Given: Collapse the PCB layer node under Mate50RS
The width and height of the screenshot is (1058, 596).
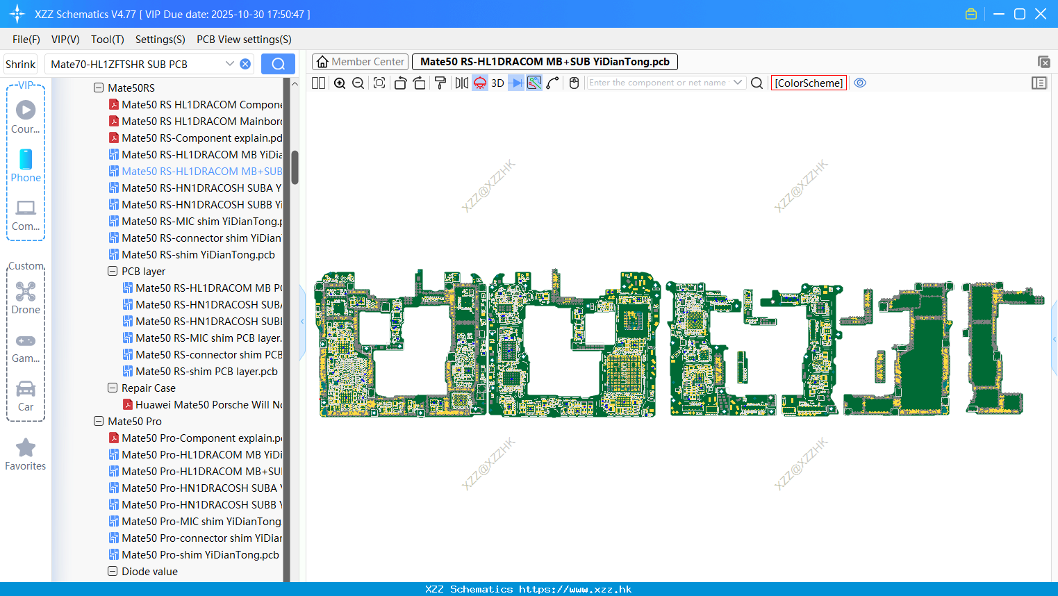Looking at the screenshot, I should [113, 272].
